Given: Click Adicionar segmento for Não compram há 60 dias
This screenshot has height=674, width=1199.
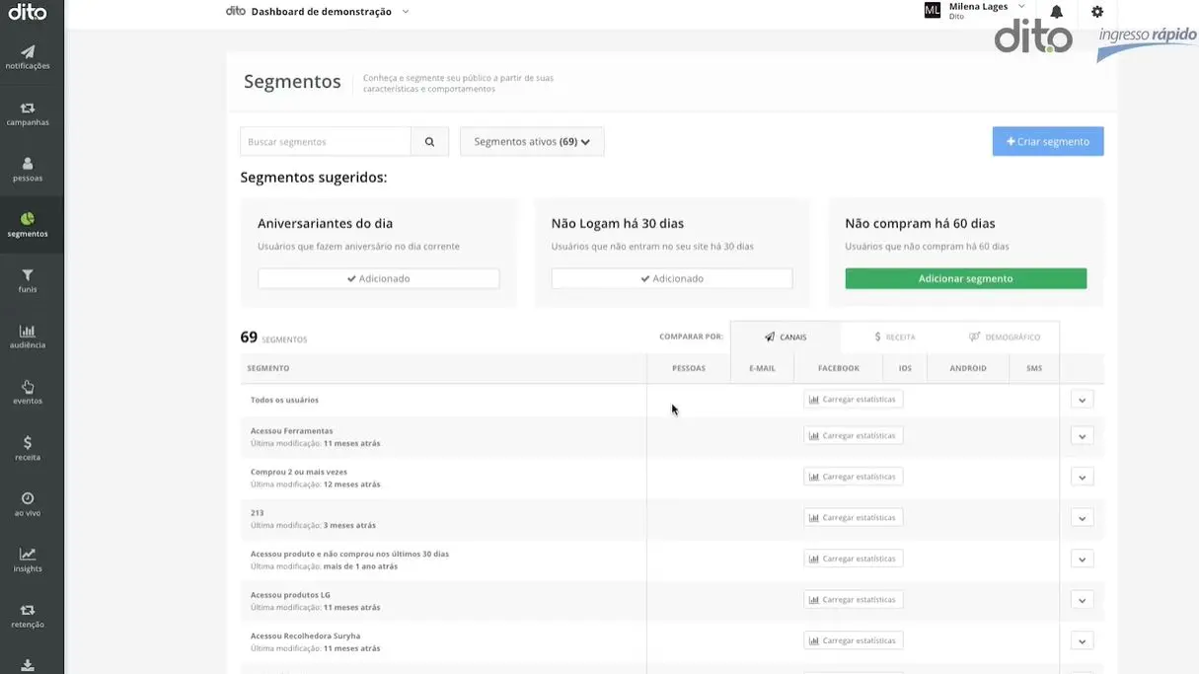Looking at the screenshot, I should pyautogui.click(x=965, y=277).
